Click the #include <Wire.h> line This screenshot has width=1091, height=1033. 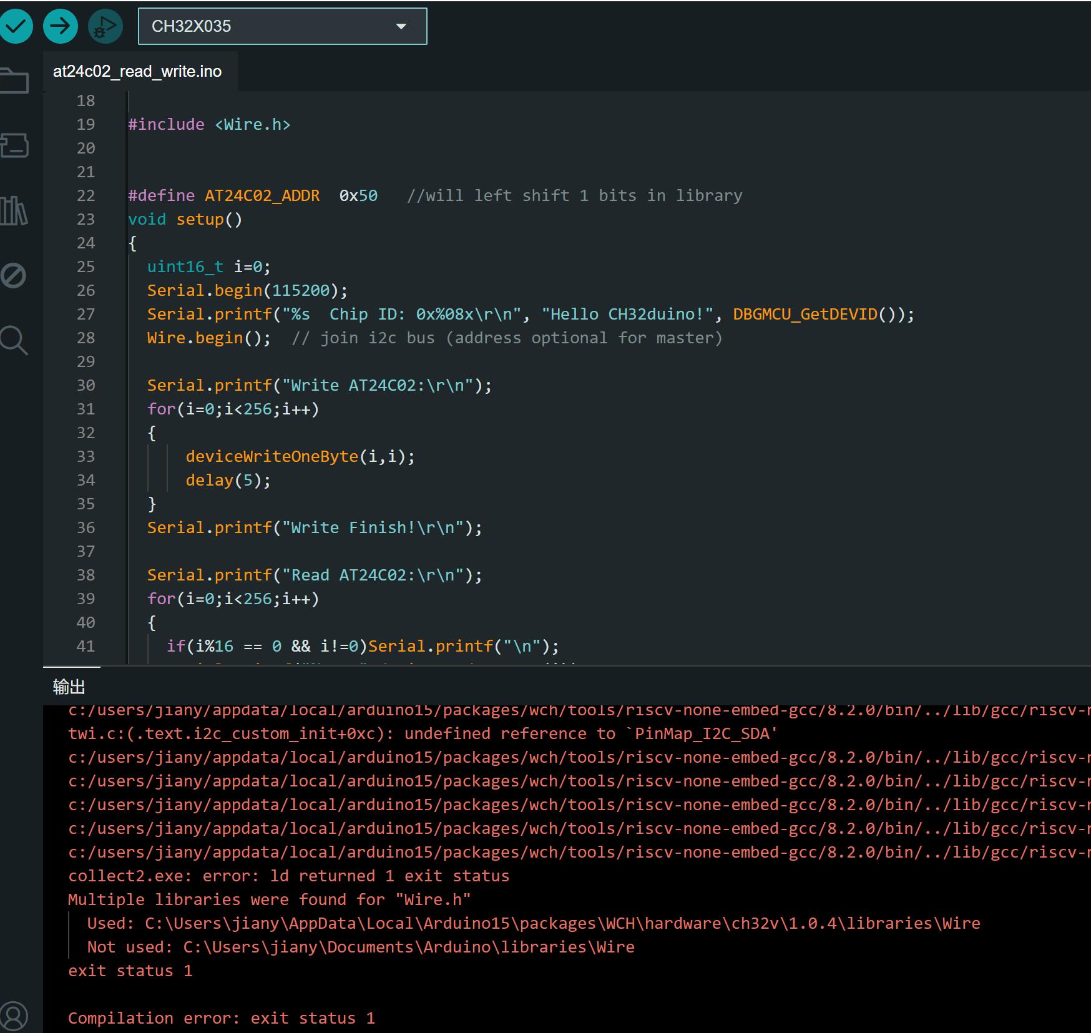(209, 124)
